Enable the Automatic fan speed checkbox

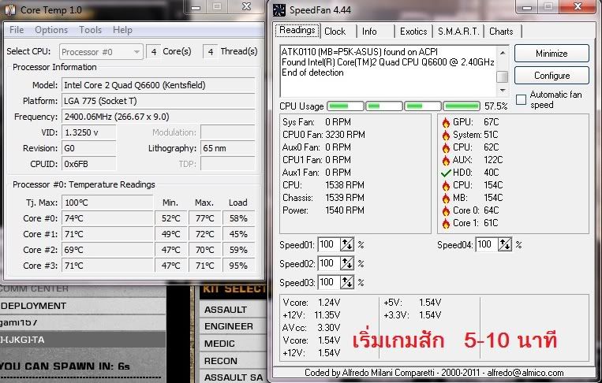click(x=521, y=99)
